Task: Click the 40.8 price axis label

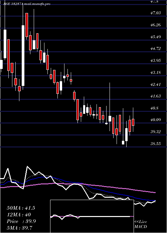Action: tap(154, 108)
